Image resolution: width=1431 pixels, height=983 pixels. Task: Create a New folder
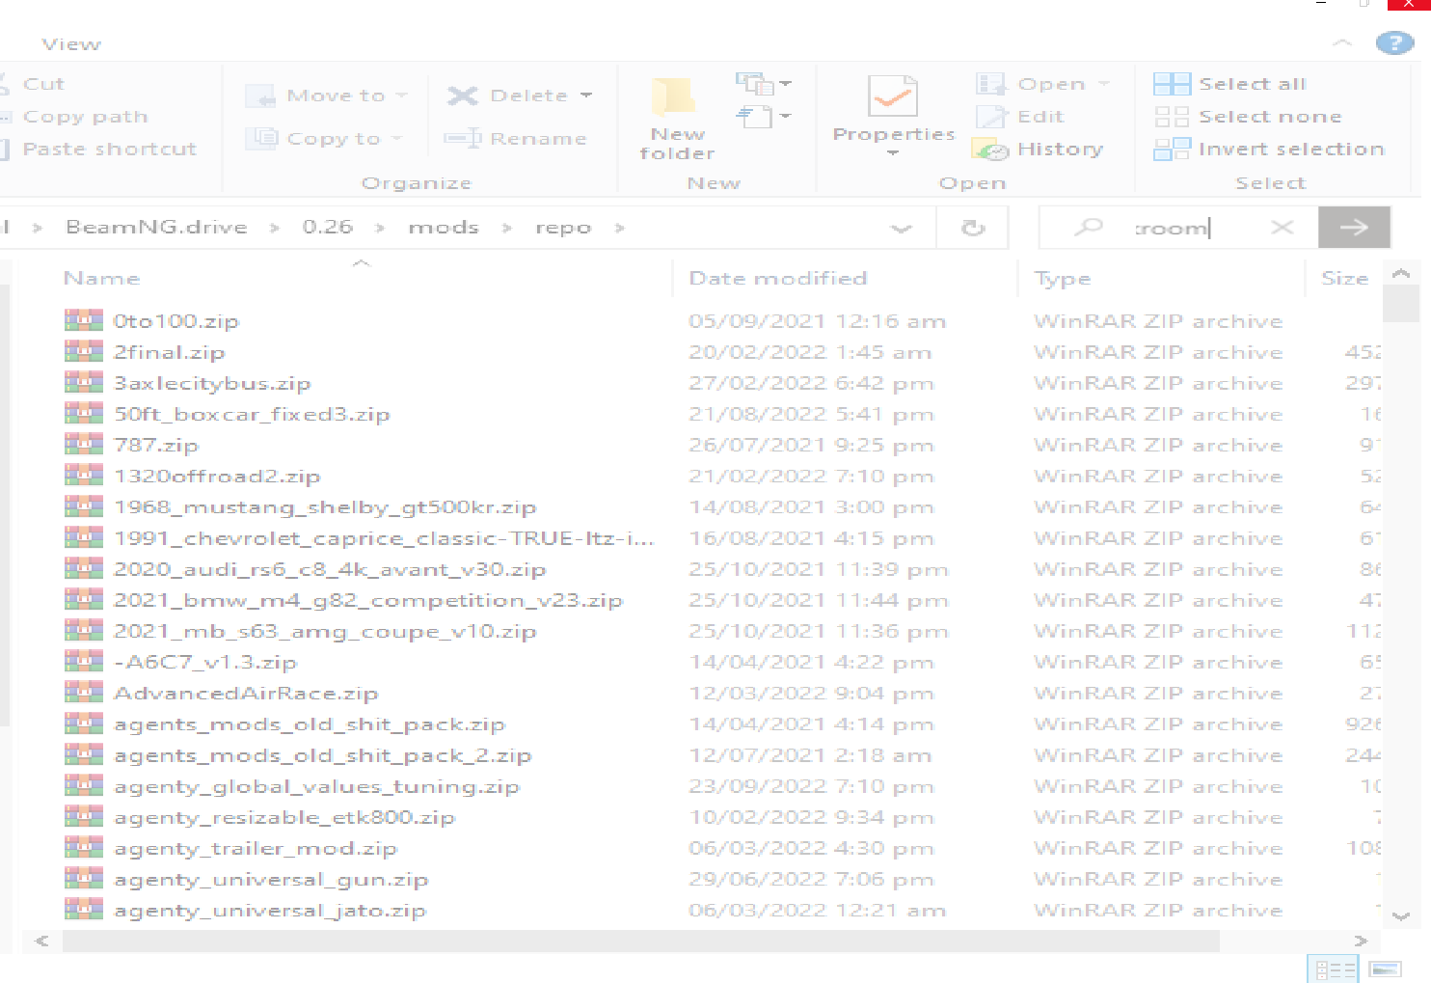[677, 120]
